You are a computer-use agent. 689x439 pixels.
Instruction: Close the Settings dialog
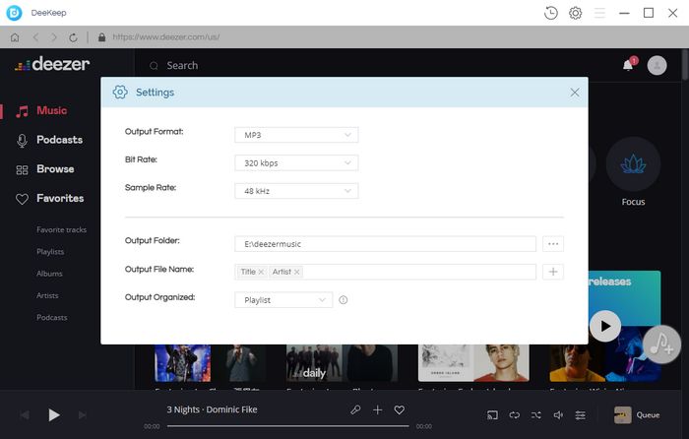tap(574, 93)
